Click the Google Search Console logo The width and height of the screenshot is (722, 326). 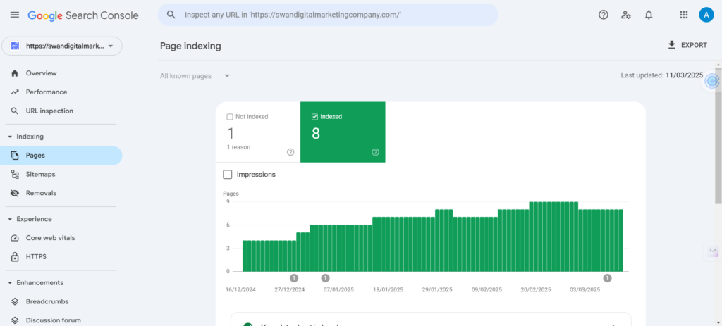tap(83, 15)
